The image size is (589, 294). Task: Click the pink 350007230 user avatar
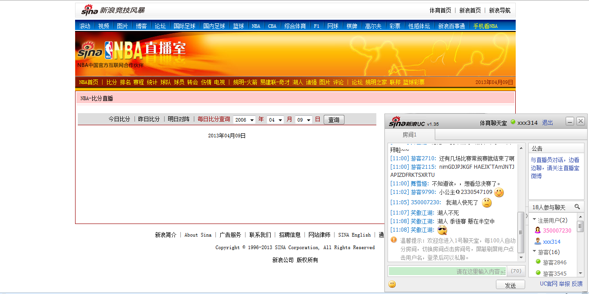537,230
